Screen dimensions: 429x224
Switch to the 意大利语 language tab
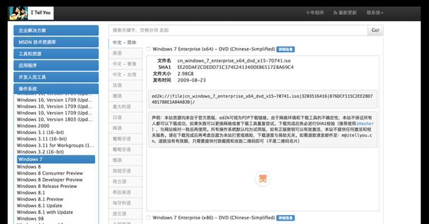point(125,106)
